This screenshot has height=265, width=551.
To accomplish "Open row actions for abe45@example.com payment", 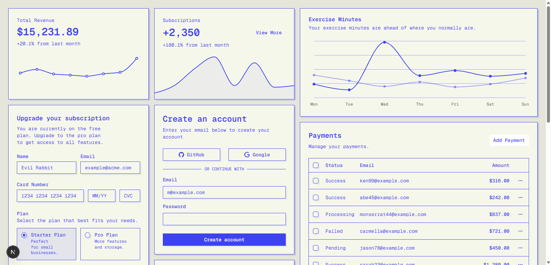I will pos(520,197).
